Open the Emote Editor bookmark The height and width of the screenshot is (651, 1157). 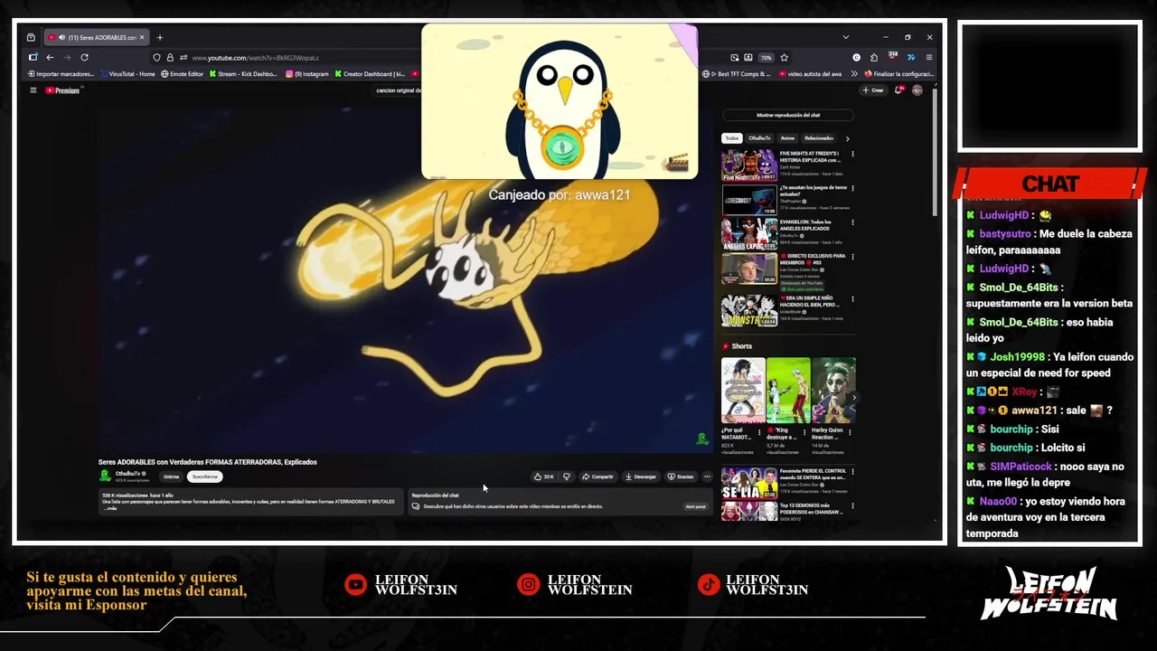[183, 74]
